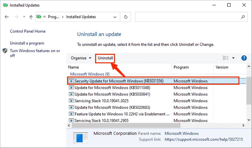Click 'Microsoft Corporation' in details pane
This screenshot has width=252, height=148.
[x=115, y=134]
